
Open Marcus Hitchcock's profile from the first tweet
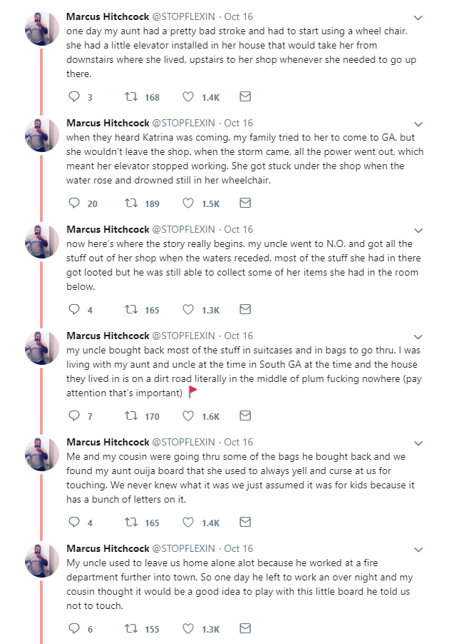click(x=108, y=17)
